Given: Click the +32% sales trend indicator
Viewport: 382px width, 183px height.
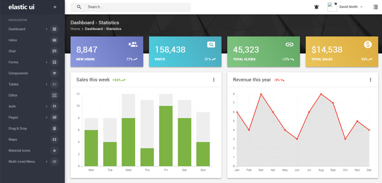Looking at the screenshot, I should tap(119, 80).
